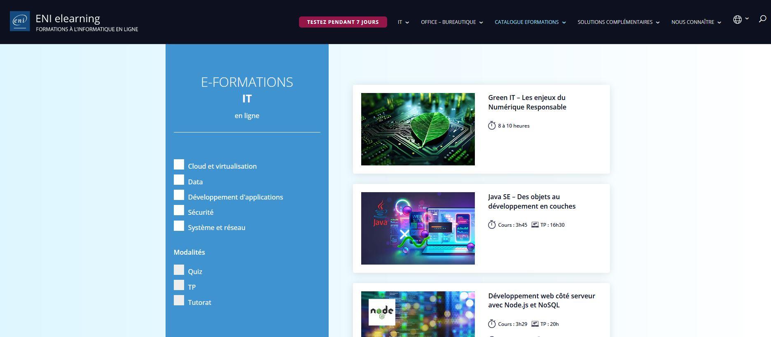Click the Node.js course thumbnail image

tap(418, 314)
